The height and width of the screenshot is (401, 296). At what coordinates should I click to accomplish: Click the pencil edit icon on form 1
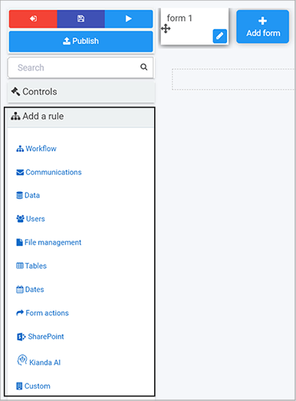pos(220,36)
